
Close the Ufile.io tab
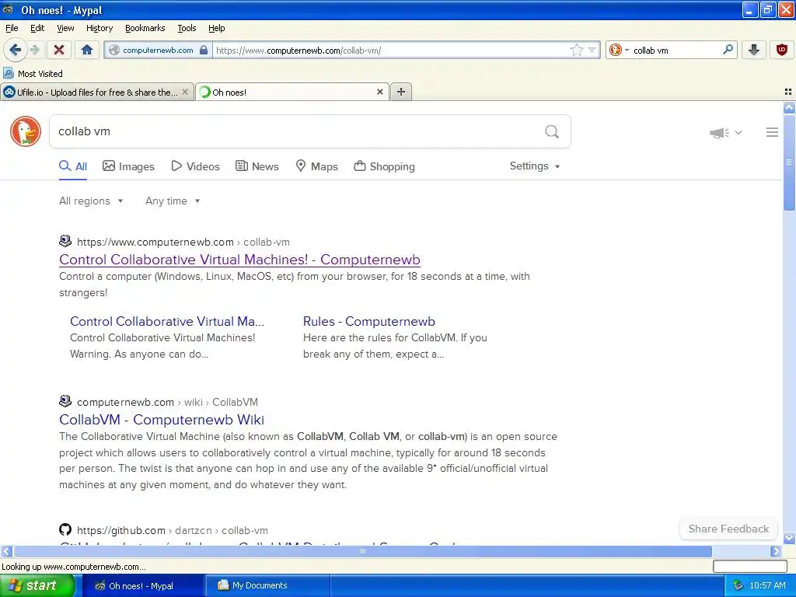pos(185,92)
